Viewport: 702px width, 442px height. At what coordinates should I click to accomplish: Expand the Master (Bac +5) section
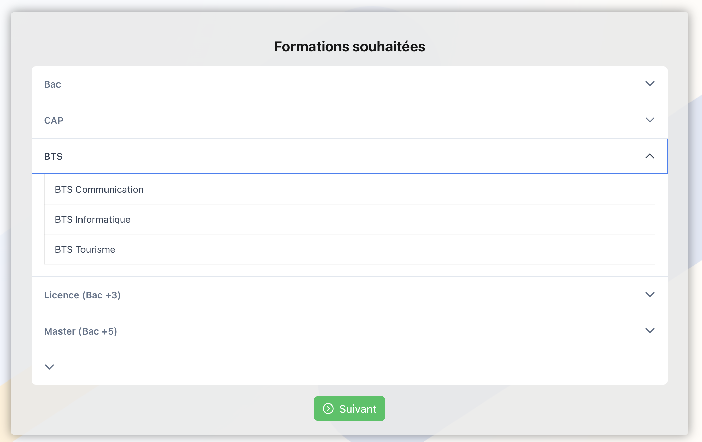pos(350,331)
